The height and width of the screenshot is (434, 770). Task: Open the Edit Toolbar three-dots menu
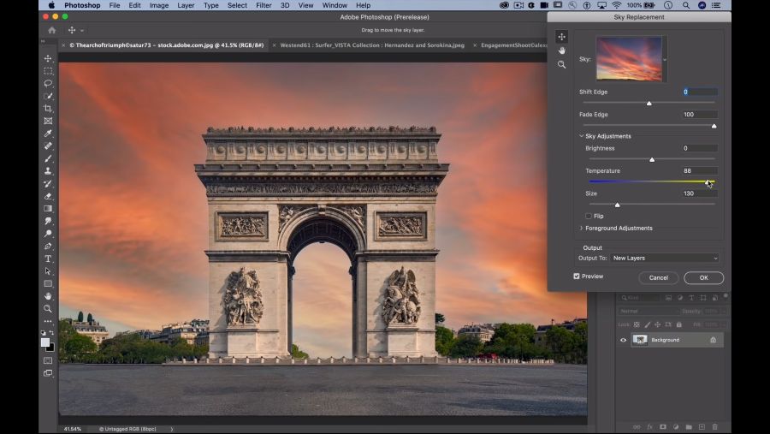pyautogui.click(x=48, y=321)
